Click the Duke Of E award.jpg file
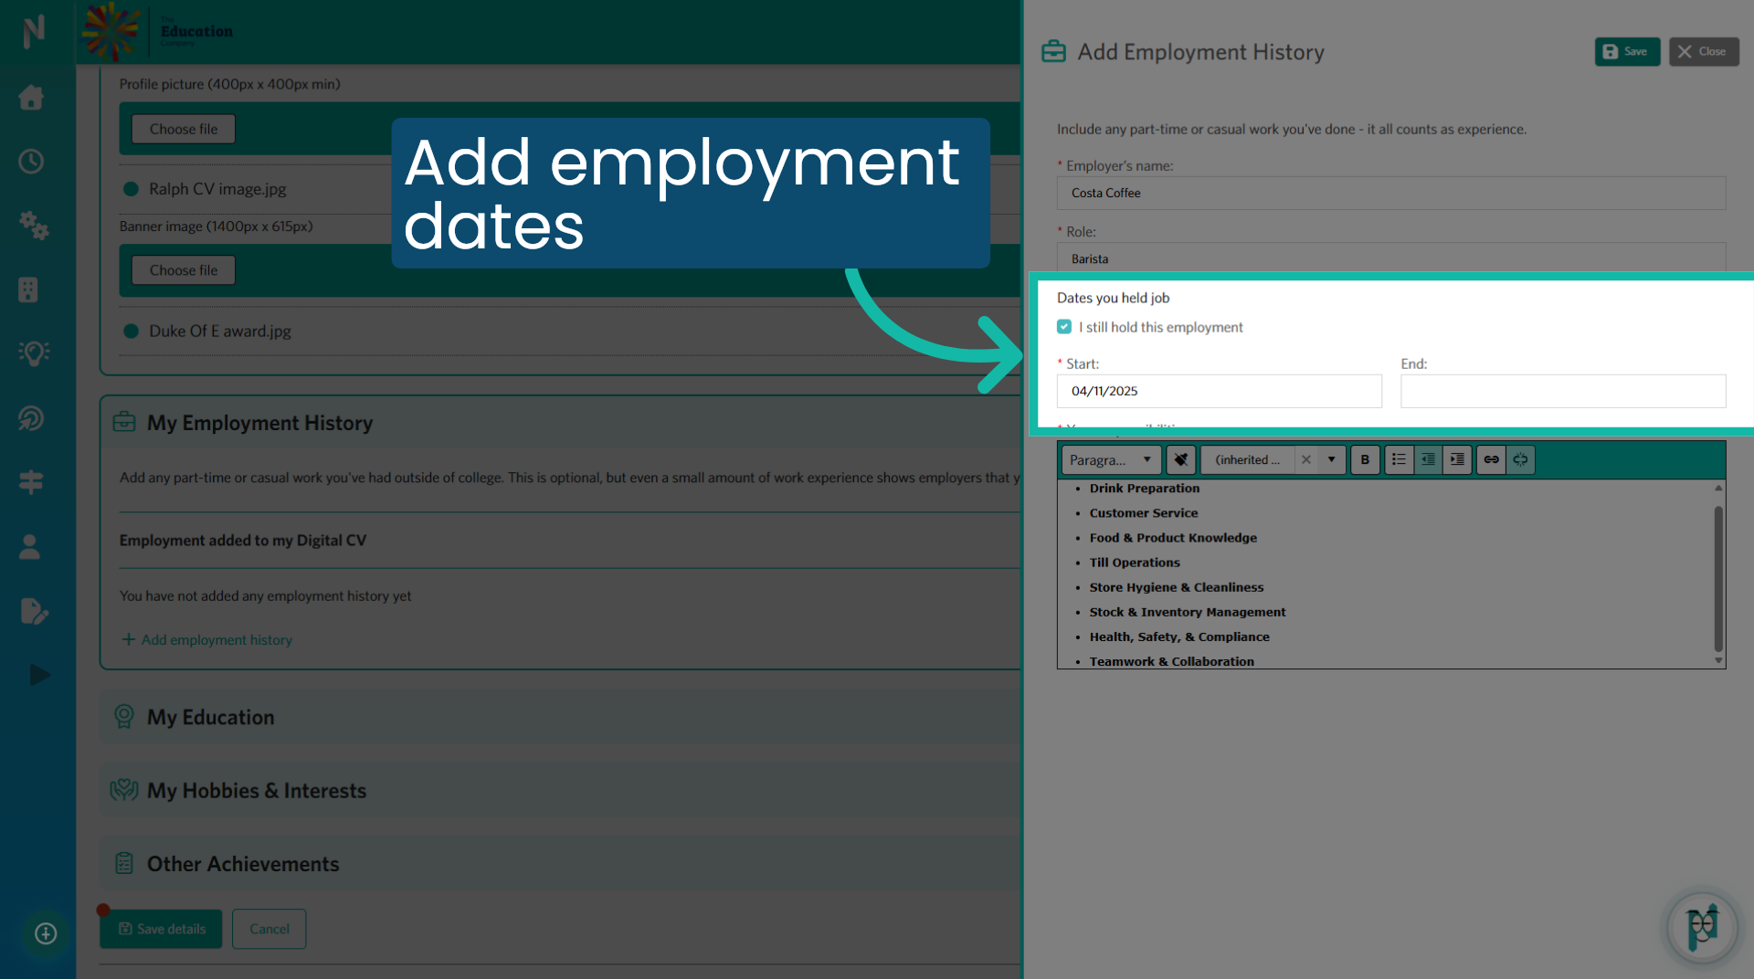 point(220,331)
